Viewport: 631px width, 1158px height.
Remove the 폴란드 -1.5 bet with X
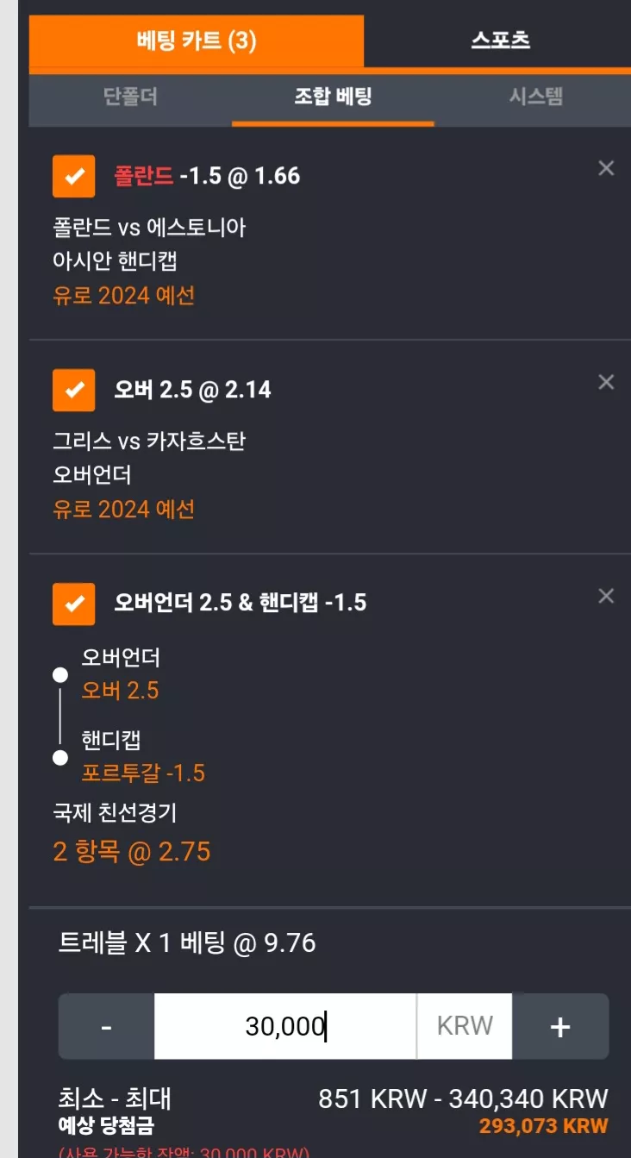(606, 168)
